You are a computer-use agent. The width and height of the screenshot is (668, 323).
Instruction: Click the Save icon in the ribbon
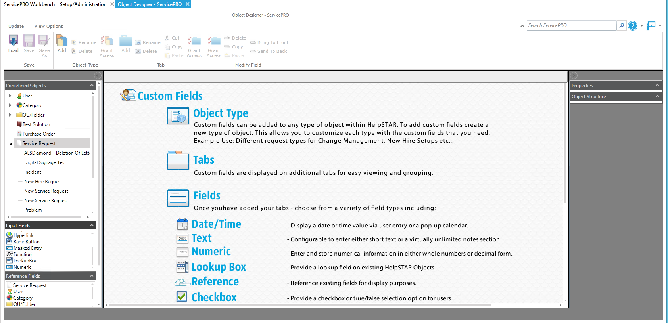coord(29,41)
